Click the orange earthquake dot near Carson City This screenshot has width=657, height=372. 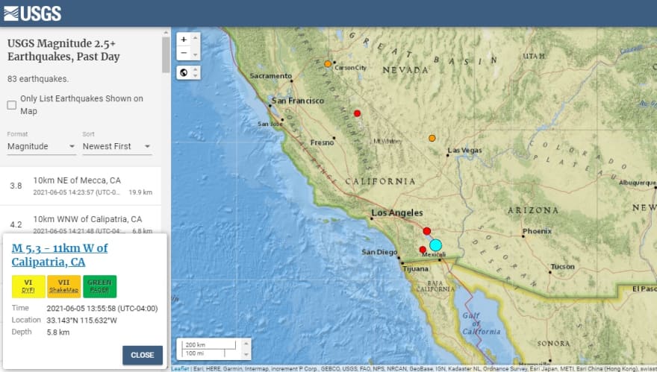point(328,64)
